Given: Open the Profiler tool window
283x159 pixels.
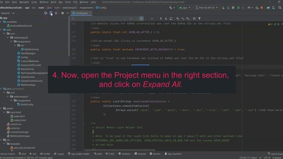Looking at the screenshot, I should point(45,154).
